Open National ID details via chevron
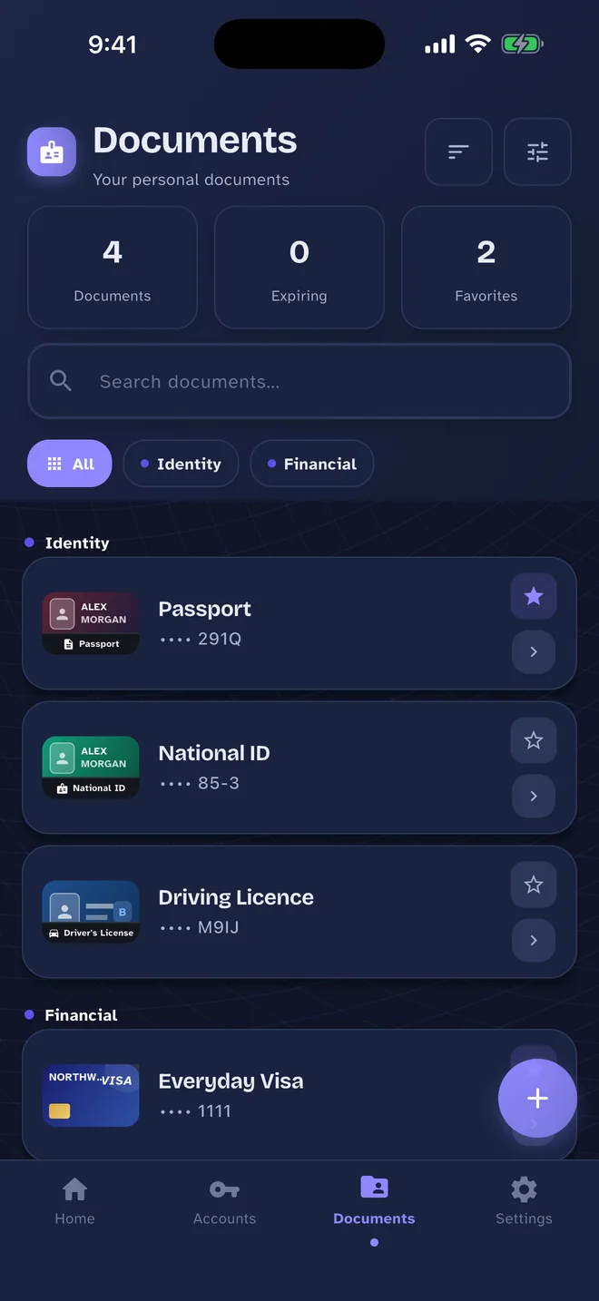This screenshot has width=599, height=1301. 534,796
